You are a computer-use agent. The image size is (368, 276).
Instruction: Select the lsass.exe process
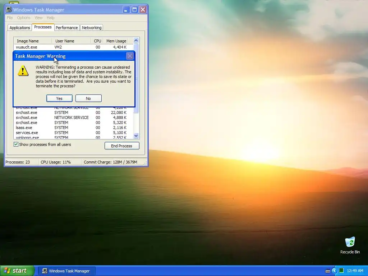click(73, 128)
